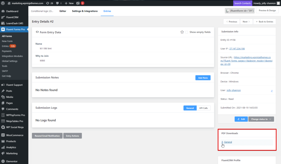Open the Entry Actions menu
The height and width of the screenshot is (164, 281).
pos(72,136)
